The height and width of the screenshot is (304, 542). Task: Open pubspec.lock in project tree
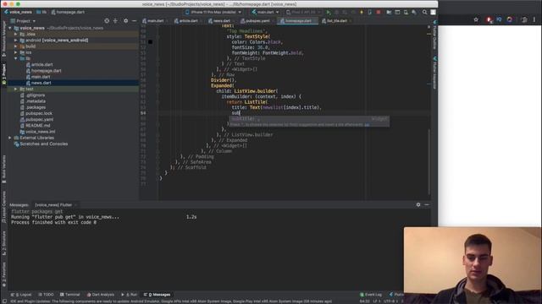pyautogui.click(x=39, y=113)
